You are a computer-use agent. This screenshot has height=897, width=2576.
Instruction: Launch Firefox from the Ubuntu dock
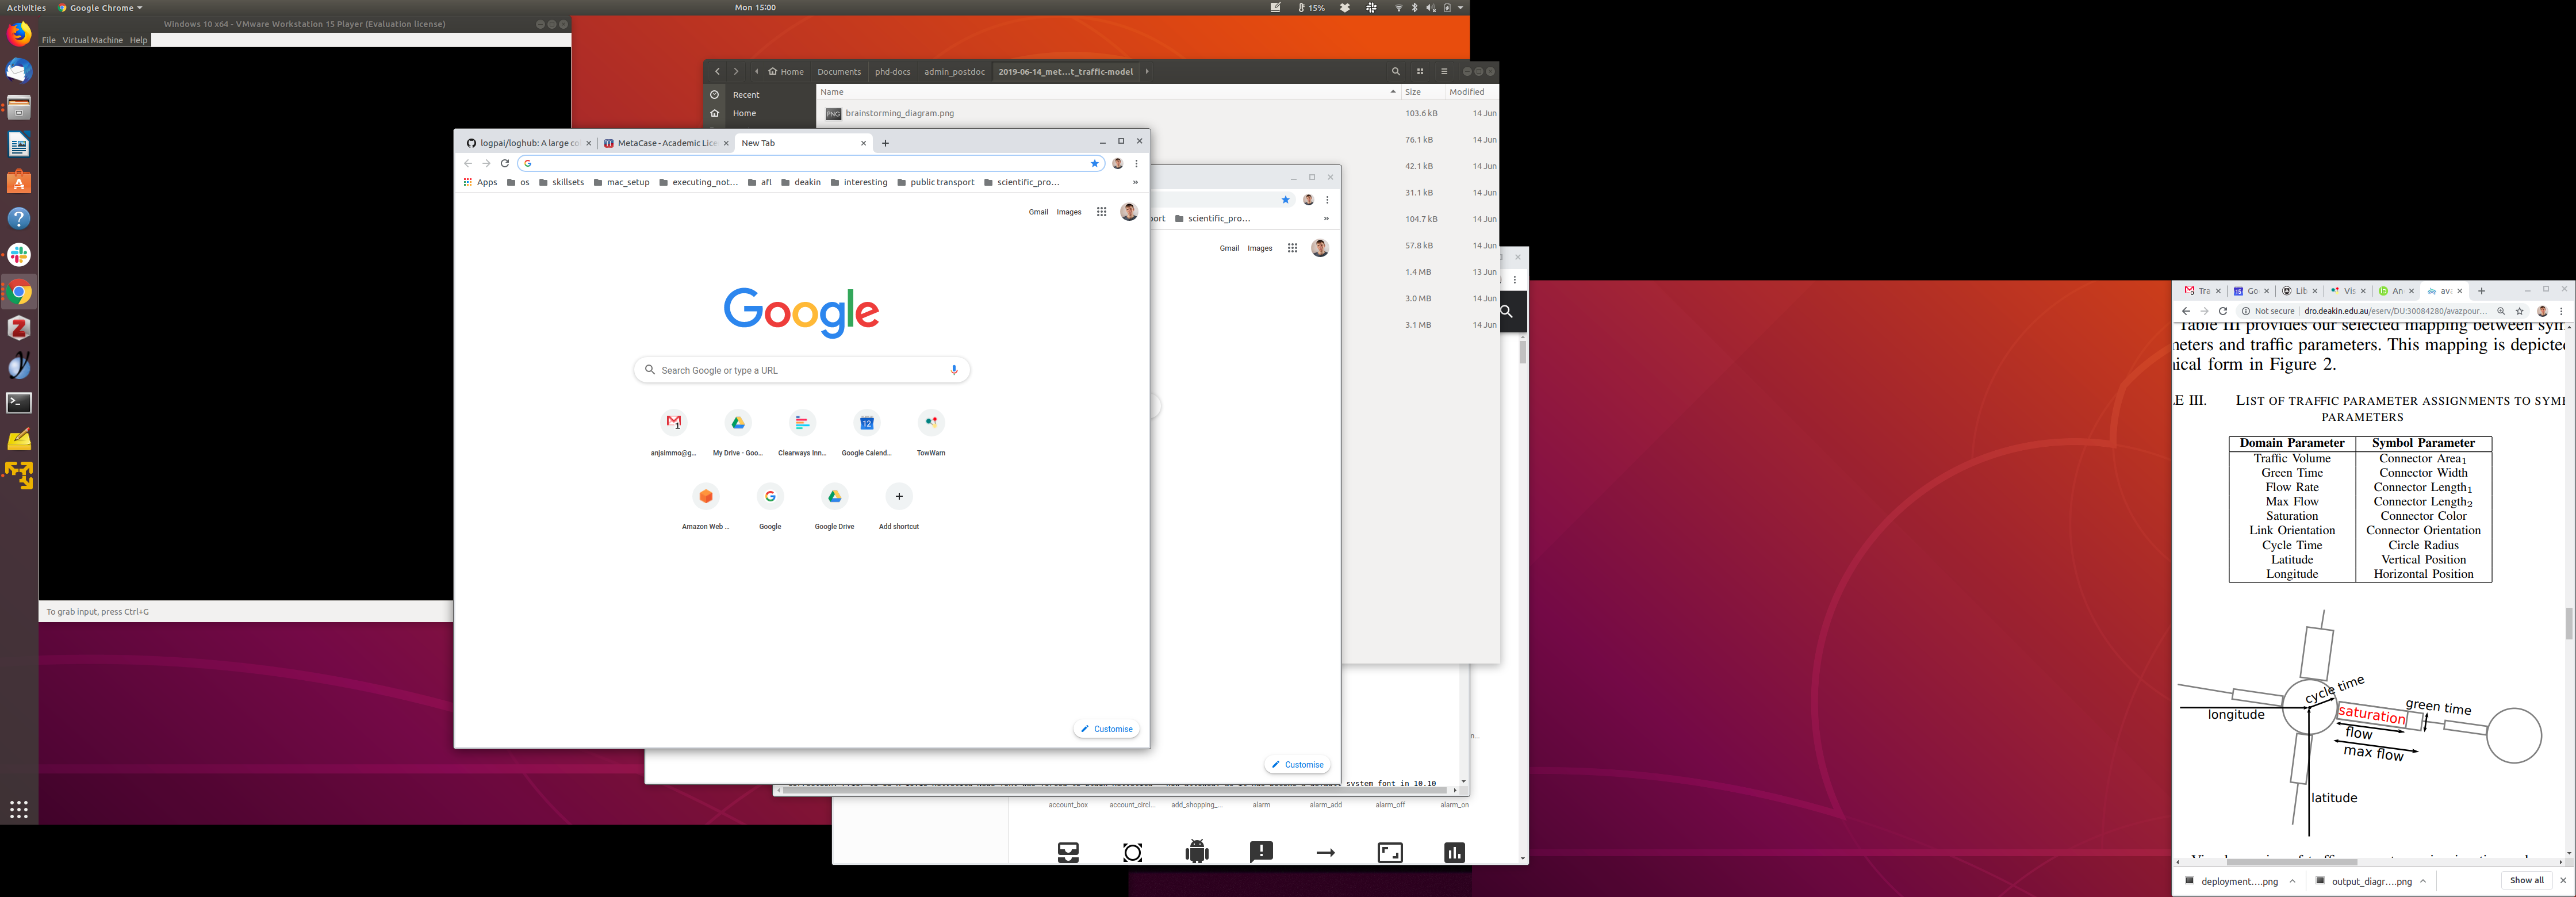[x=19, y=34]
